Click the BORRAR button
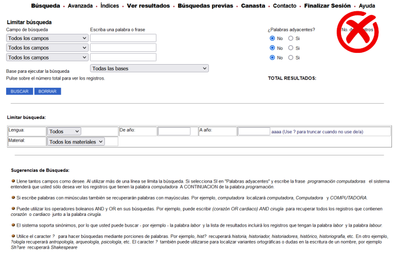395x259 pixels. (x=48, y=91)
